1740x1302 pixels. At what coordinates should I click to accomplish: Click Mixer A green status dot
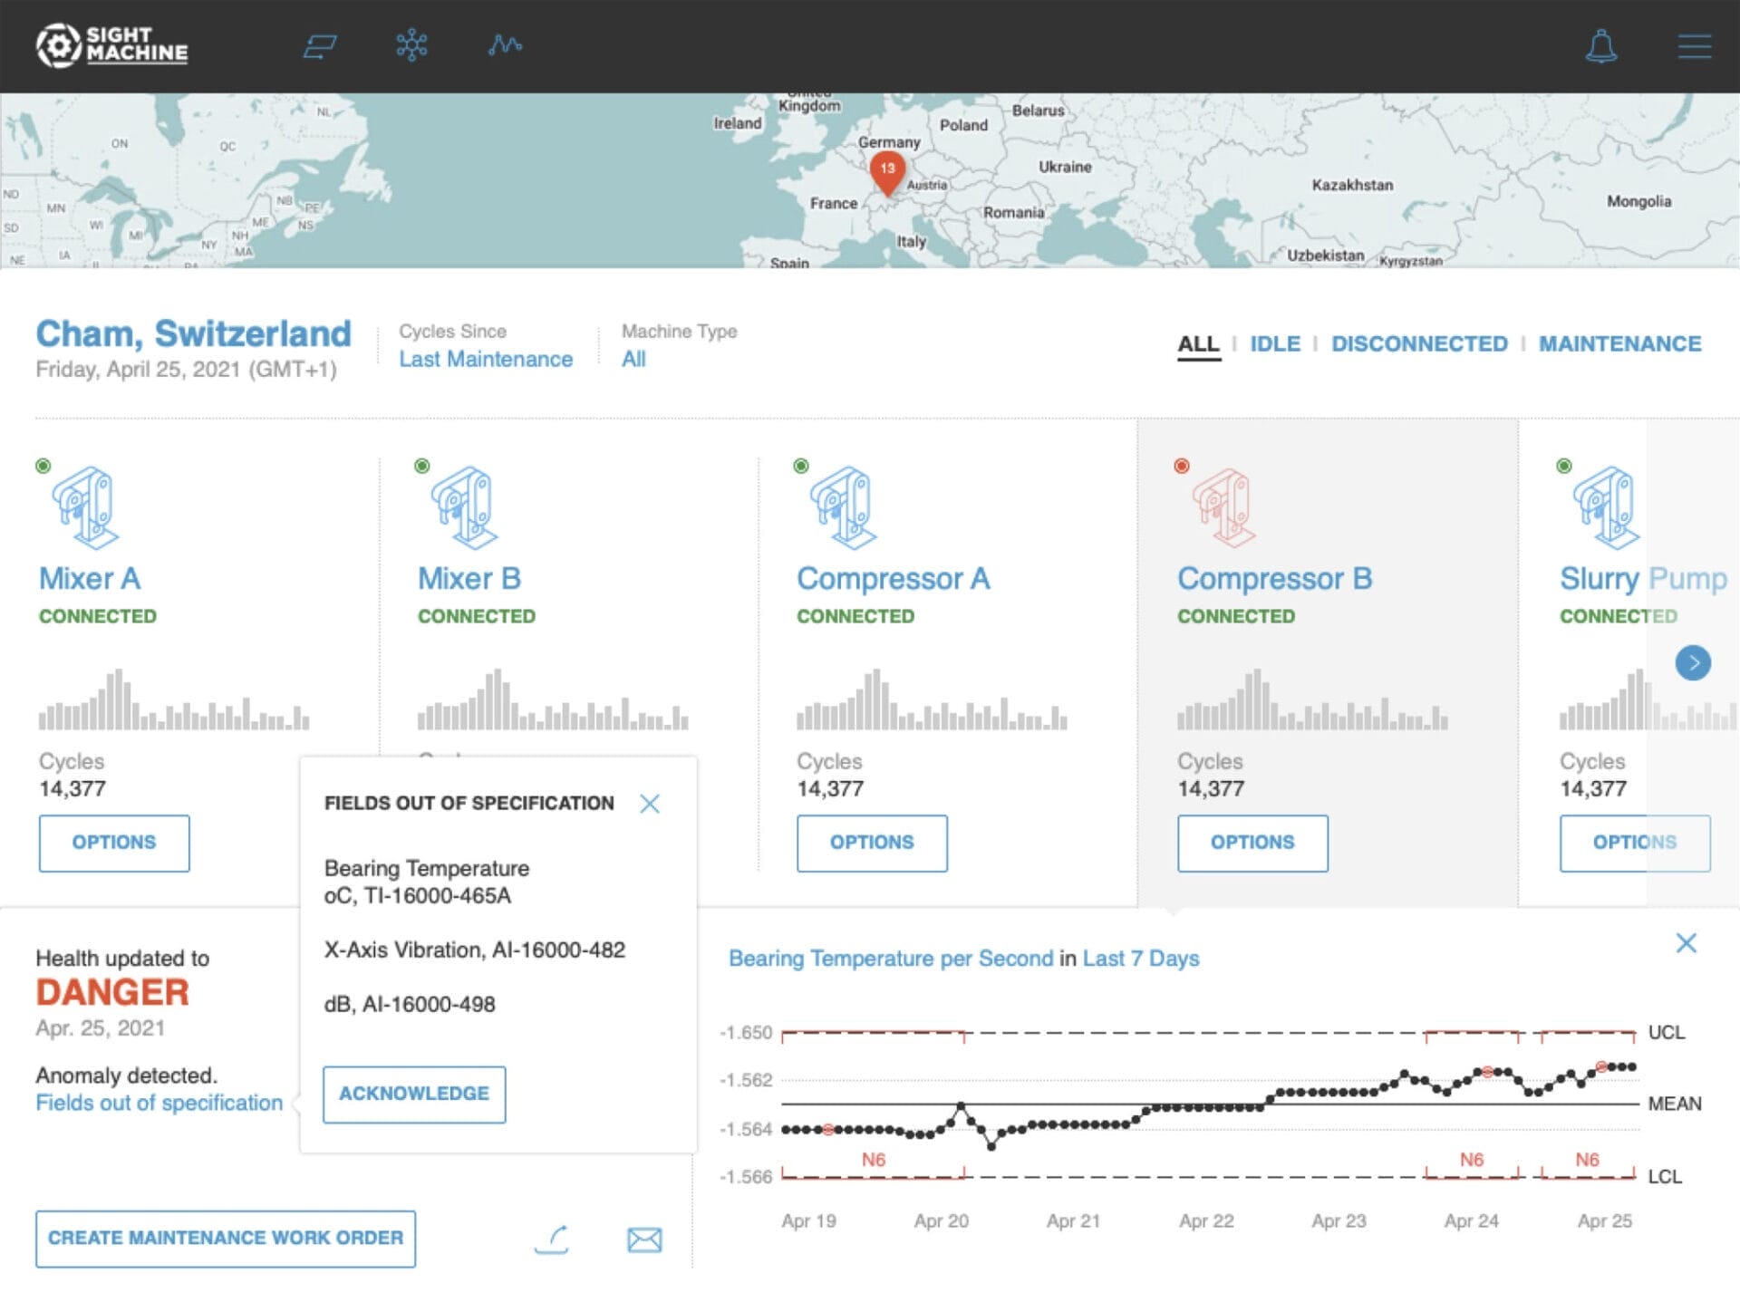pos(43,466)
